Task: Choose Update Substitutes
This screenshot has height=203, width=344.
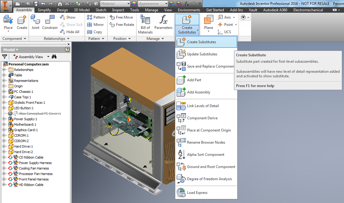Action: [x=206, y=54]
